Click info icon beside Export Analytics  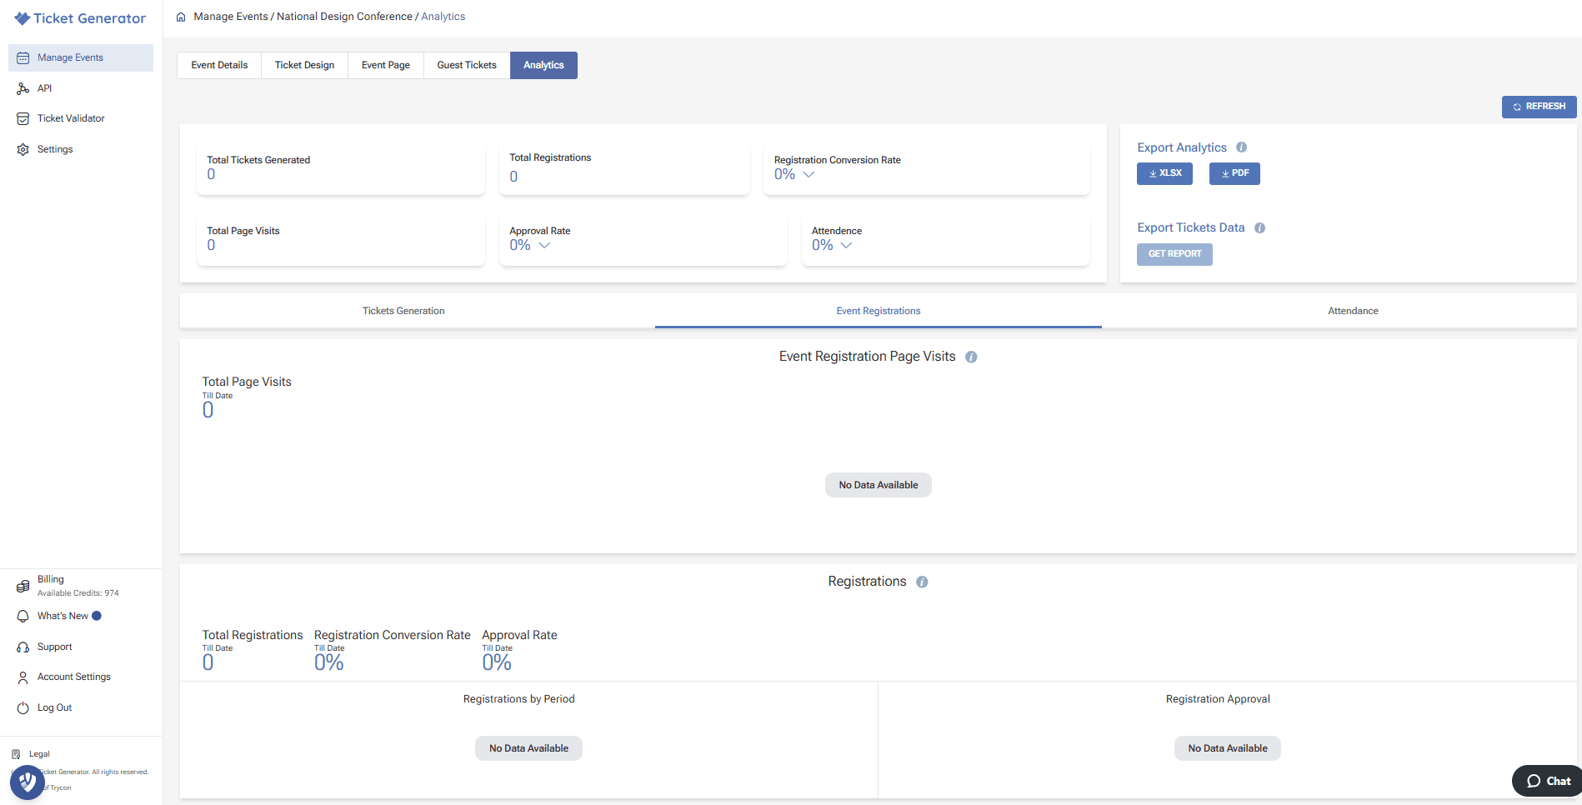[x=1241, y=147]
